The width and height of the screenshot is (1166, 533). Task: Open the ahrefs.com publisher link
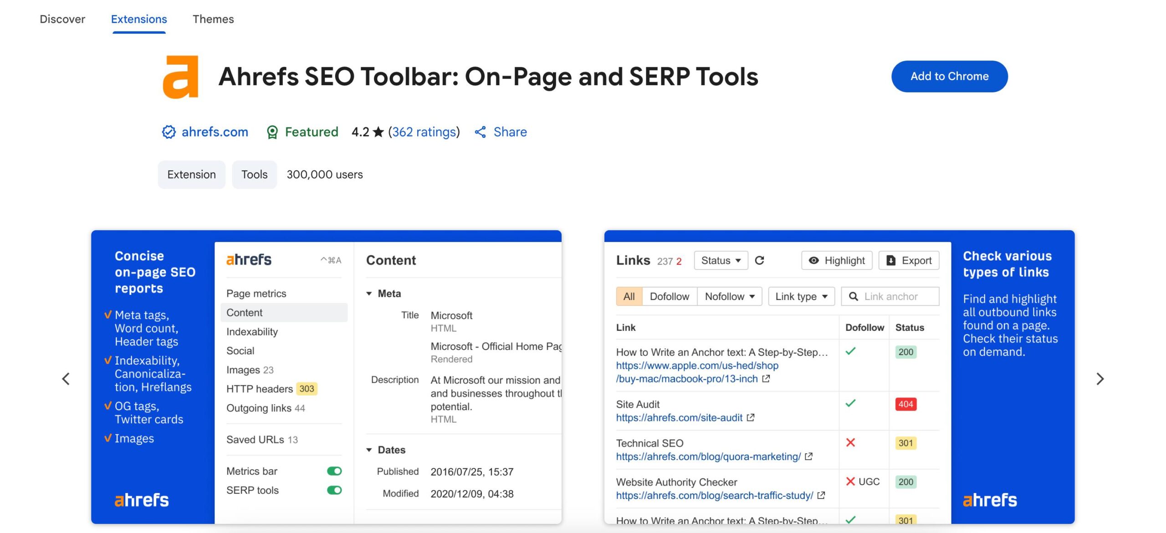215,132
